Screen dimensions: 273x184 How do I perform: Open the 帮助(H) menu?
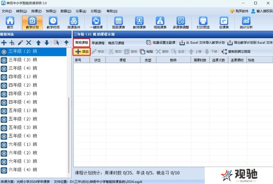112,11
